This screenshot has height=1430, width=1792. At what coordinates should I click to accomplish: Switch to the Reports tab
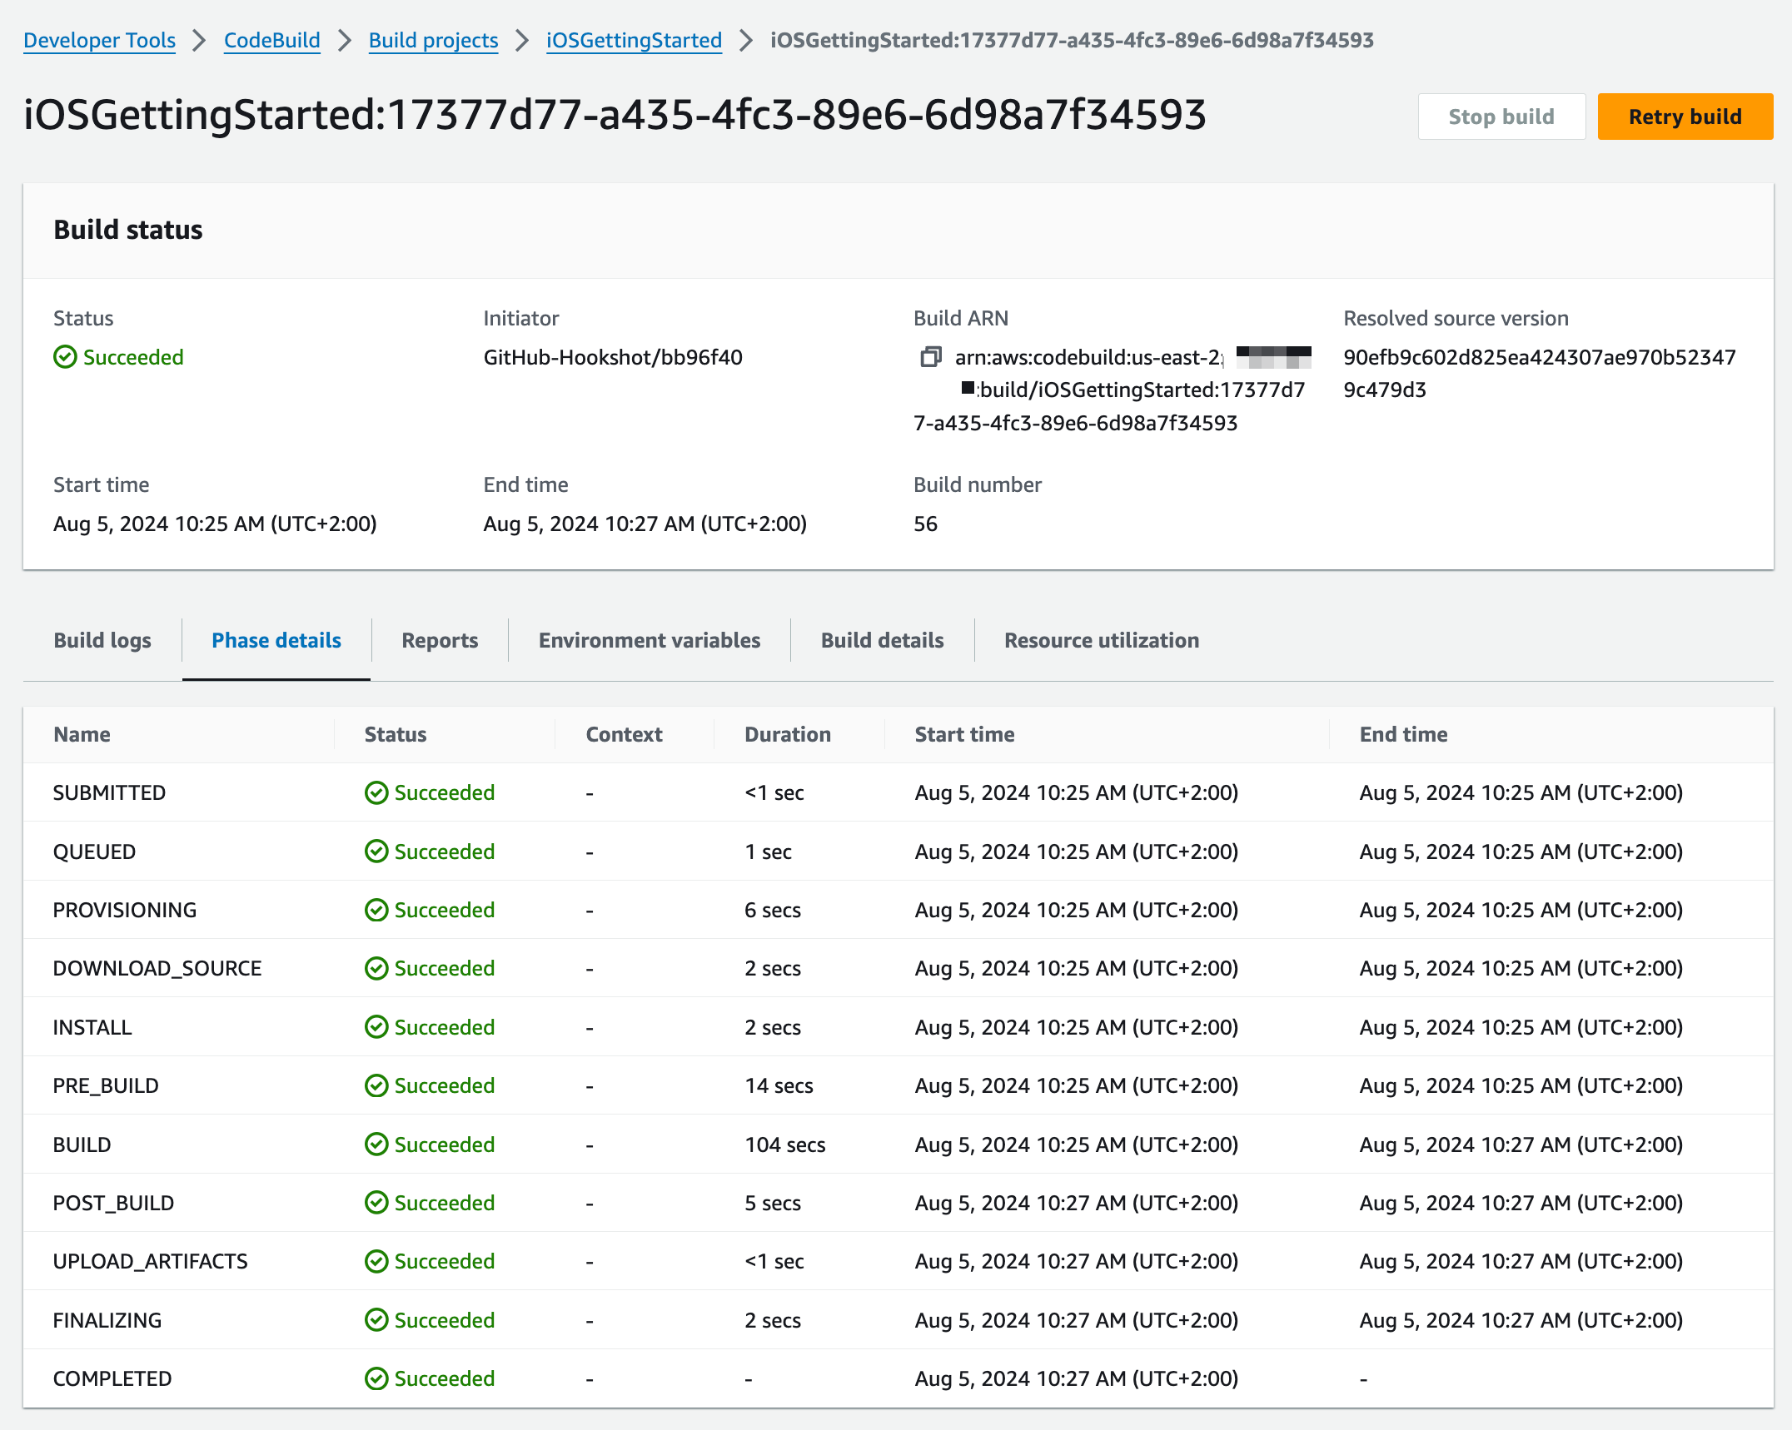coord(440,640)
